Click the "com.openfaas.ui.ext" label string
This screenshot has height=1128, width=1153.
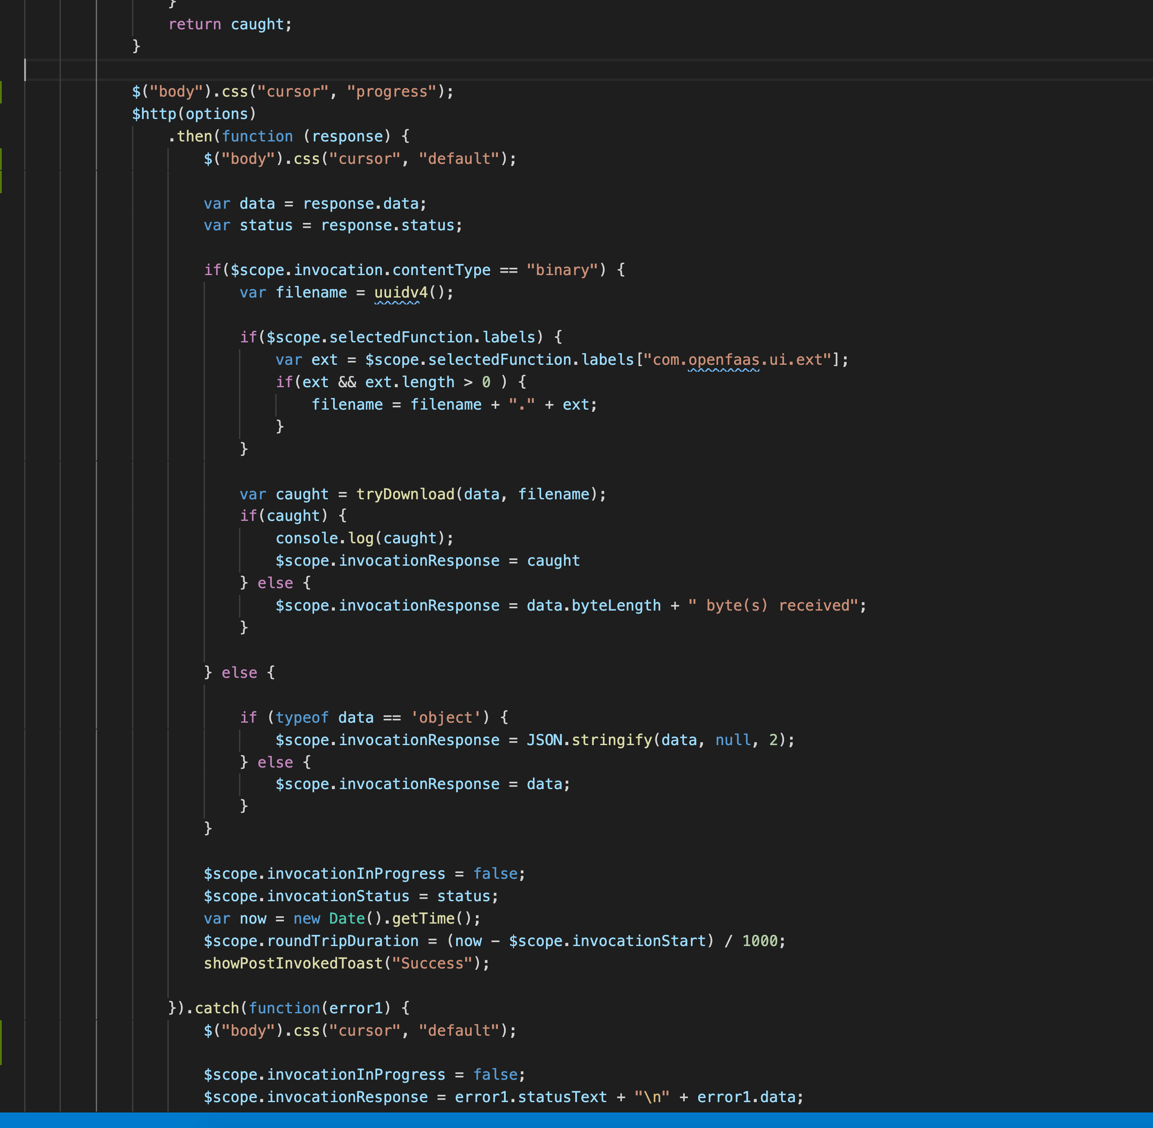click(x=737, y=360)
